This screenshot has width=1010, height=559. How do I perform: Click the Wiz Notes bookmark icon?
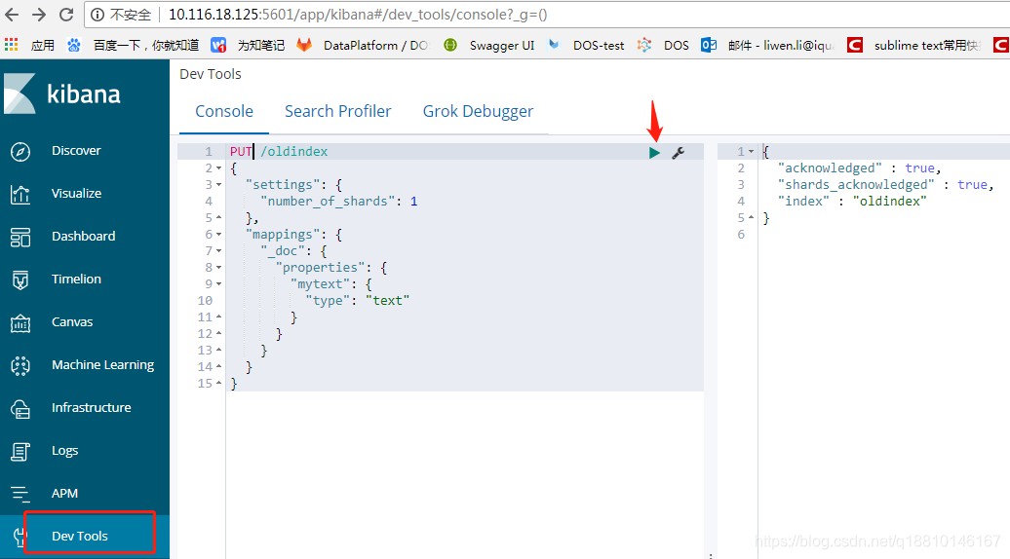click(x=218, y=45)
